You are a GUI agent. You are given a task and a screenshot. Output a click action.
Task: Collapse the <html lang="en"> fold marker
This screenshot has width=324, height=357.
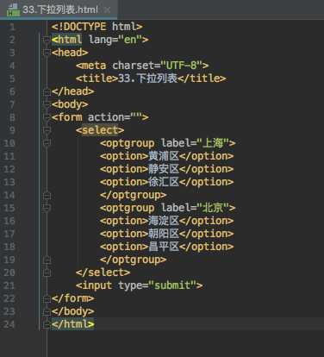[47, 40]
